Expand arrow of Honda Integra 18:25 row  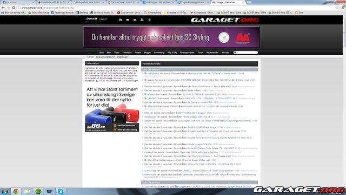click(x=143, y=117)
